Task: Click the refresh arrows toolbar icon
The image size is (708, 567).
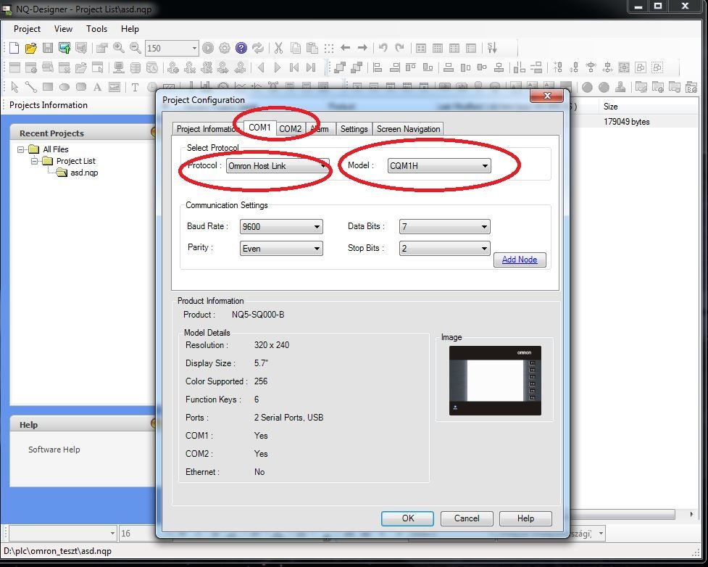Action: click(x=258, y=48)
